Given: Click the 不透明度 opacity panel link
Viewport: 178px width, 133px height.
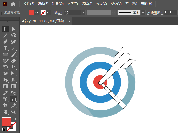Looking at the screenshot, I should (x=155, y=13).
